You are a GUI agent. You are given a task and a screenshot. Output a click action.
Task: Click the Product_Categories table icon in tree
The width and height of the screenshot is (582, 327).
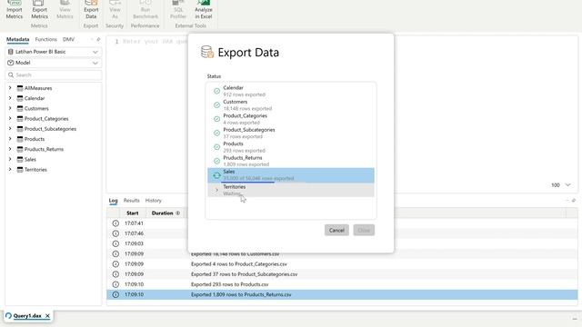(x=20, y=119)
